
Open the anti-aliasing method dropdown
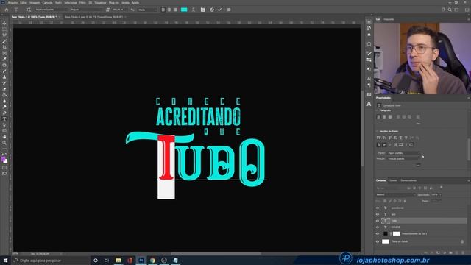[x=147, y=10]
